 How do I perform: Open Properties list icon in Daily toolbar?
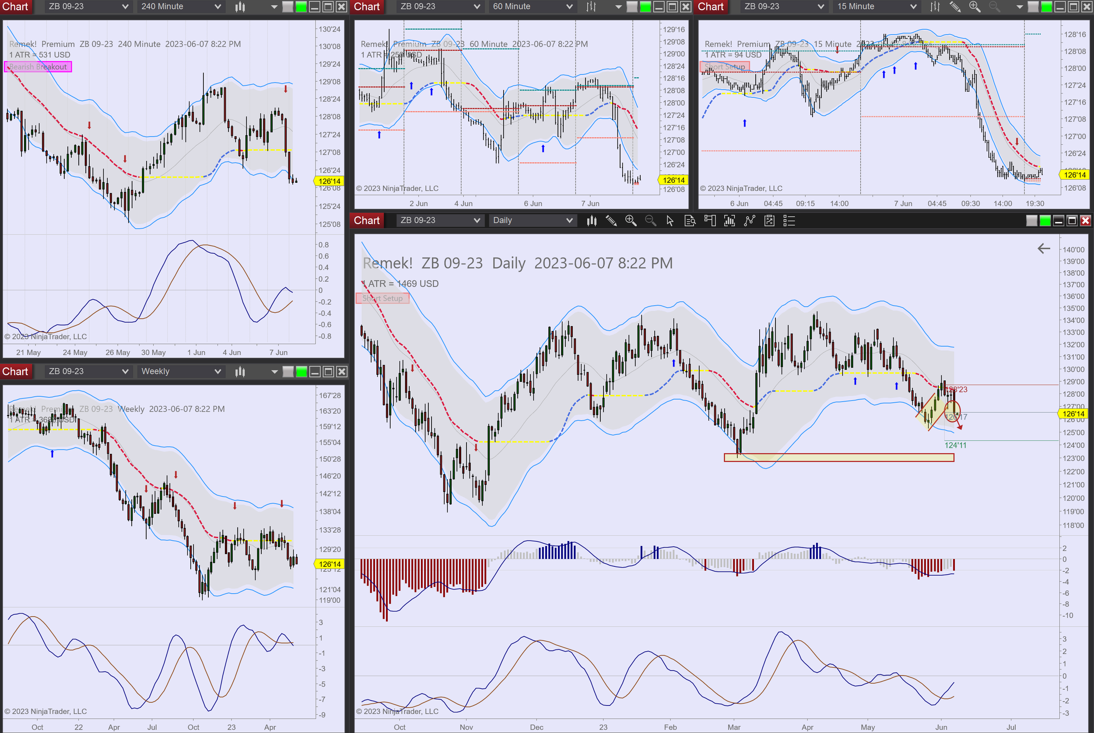click(789, 221)
